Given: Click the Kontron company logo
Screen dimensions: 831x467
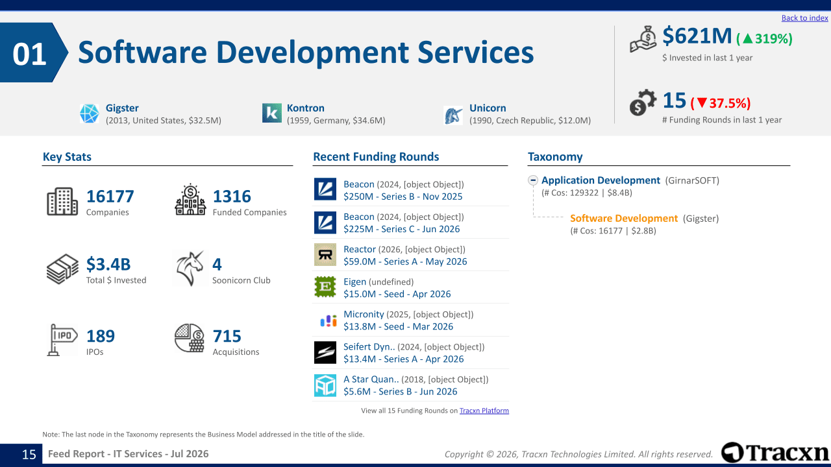Looking at the screenshot, I should pos(271,113).
